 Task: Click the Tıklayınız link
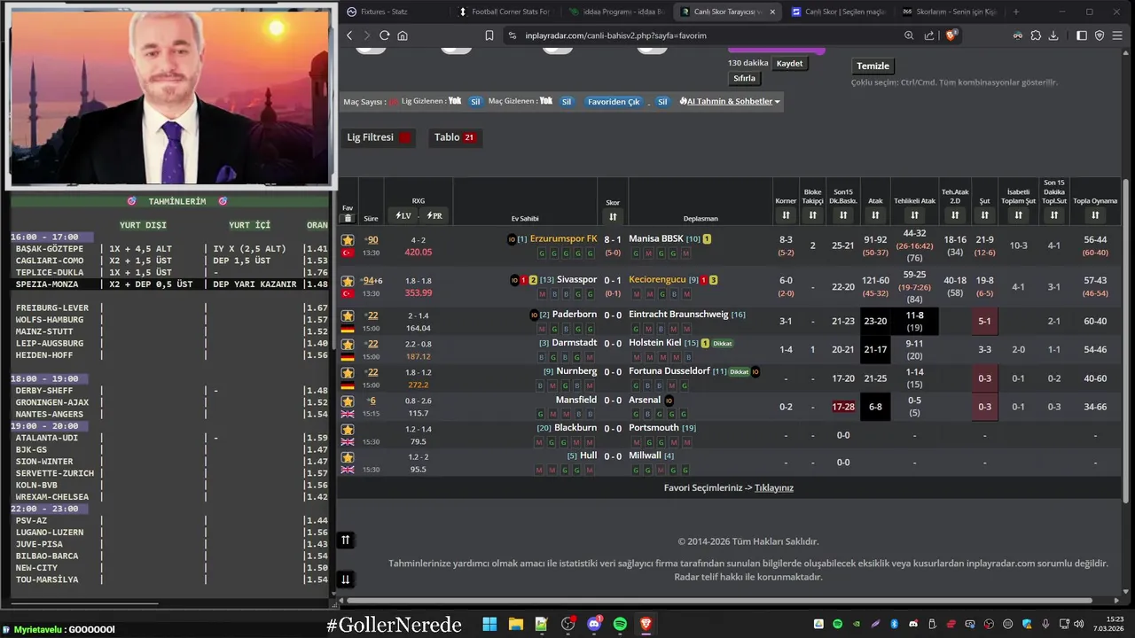pos(774,487)
